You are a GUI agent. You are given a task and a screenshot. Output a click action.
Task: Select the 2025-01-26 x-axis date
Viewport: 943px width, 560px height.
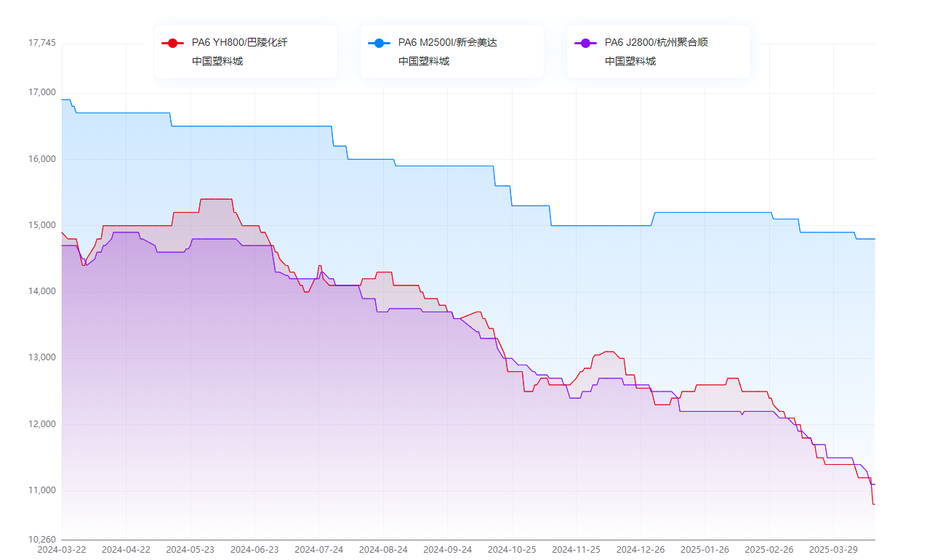pyautogui.click(x=705, y=550)
